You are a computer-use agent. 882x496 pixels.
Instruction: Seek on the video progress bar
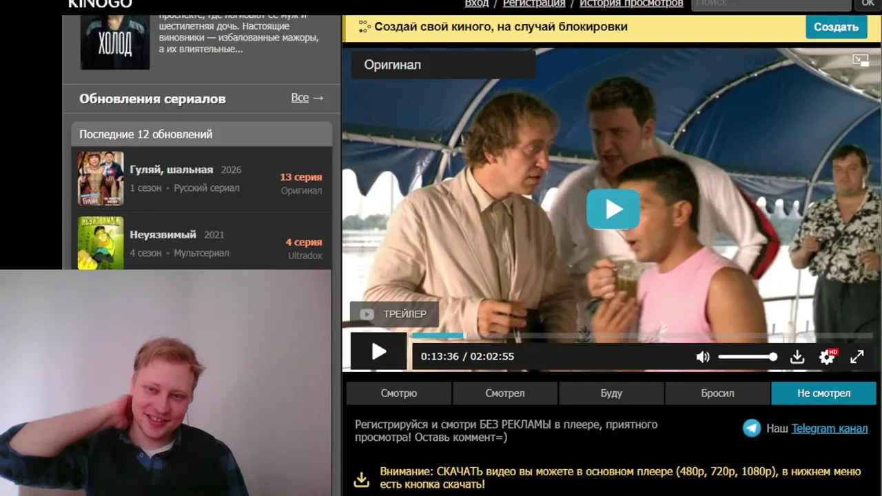[x=642, y=335]
